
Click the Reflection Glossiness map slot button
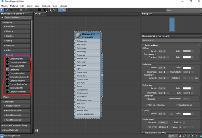point(168,72)
